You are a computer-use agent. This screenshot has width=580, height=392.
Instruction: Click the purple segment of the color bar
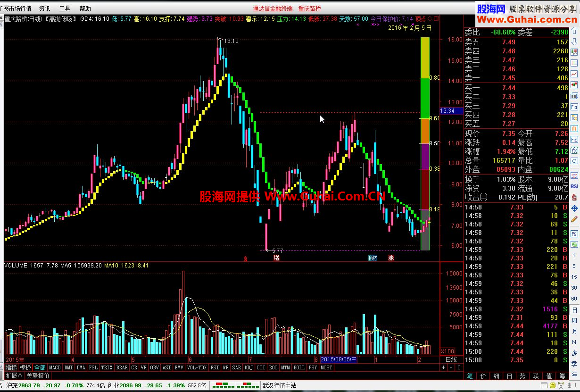(425, 156)
